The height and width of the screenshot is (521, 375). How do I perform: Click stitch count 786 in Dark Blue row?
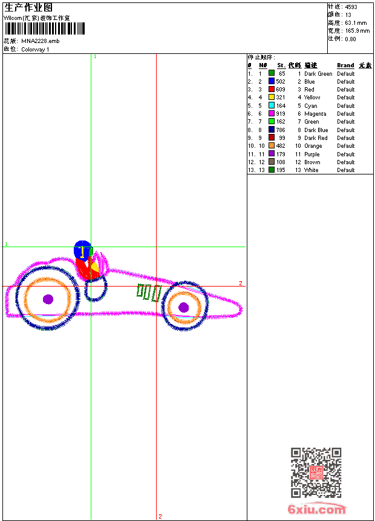[x=281, y=130]
